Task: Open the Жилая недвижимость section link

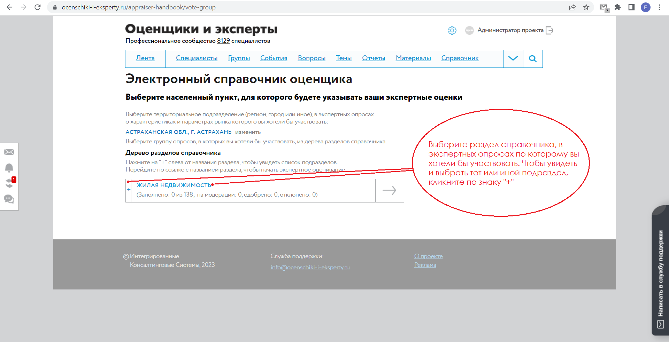Action: pyautogui.click(x=174, y=185)
